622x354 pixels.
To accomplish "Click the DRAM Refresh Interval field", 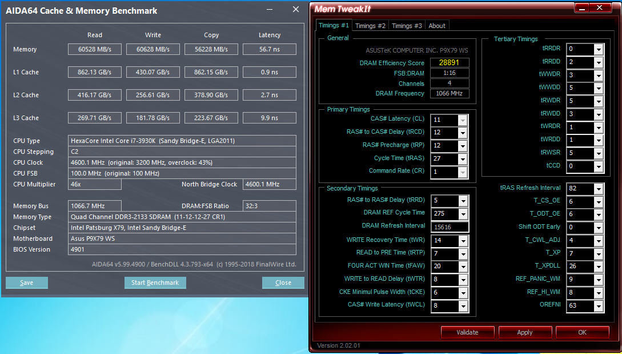I will 451,227.
